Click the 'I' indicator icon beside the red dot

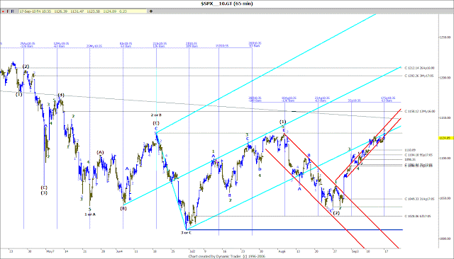coord(8,11)
